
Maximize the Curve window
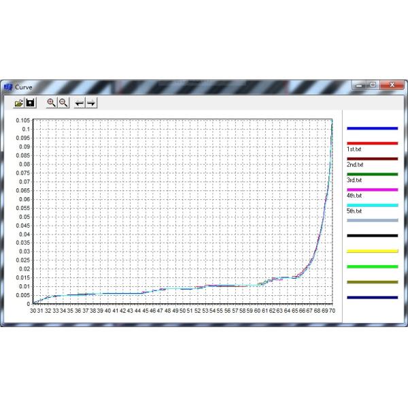pyautogui.click(x=373, y=85)
